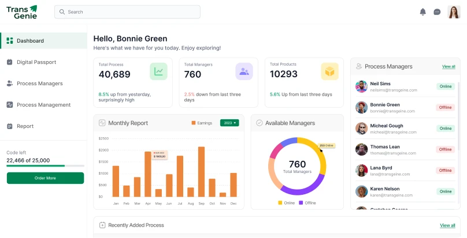467x238 pixels.
Task: Open notifications bell icon
Action: [x=422, y=12]
